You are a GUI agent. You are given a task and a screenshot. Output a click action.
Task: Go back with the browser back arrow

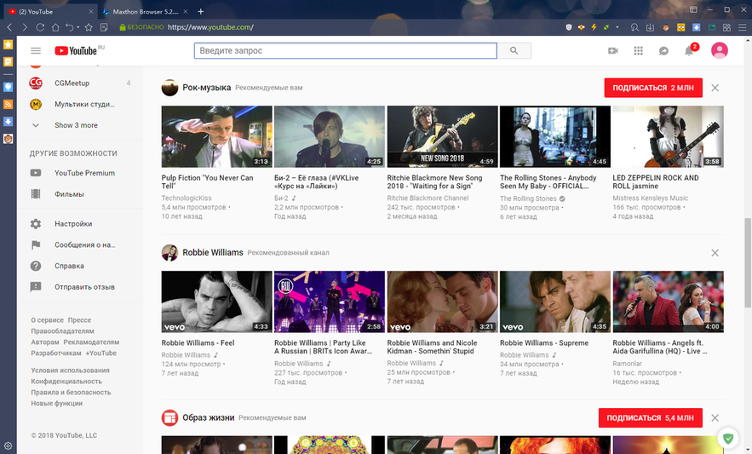9,27
